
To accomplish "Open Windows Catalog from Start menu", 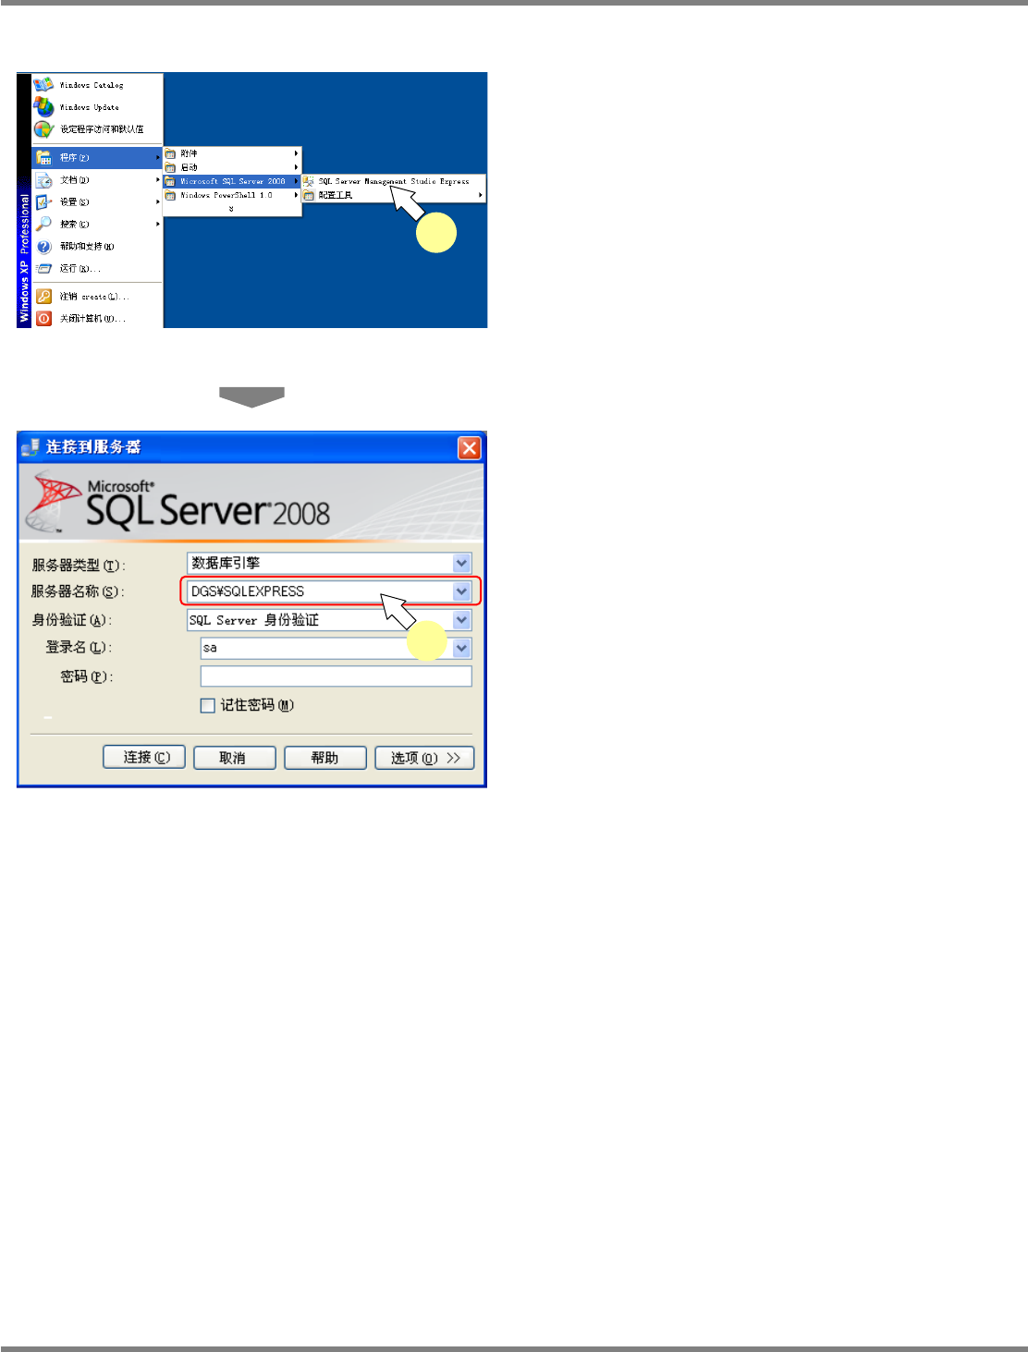I will pos(97,85).
